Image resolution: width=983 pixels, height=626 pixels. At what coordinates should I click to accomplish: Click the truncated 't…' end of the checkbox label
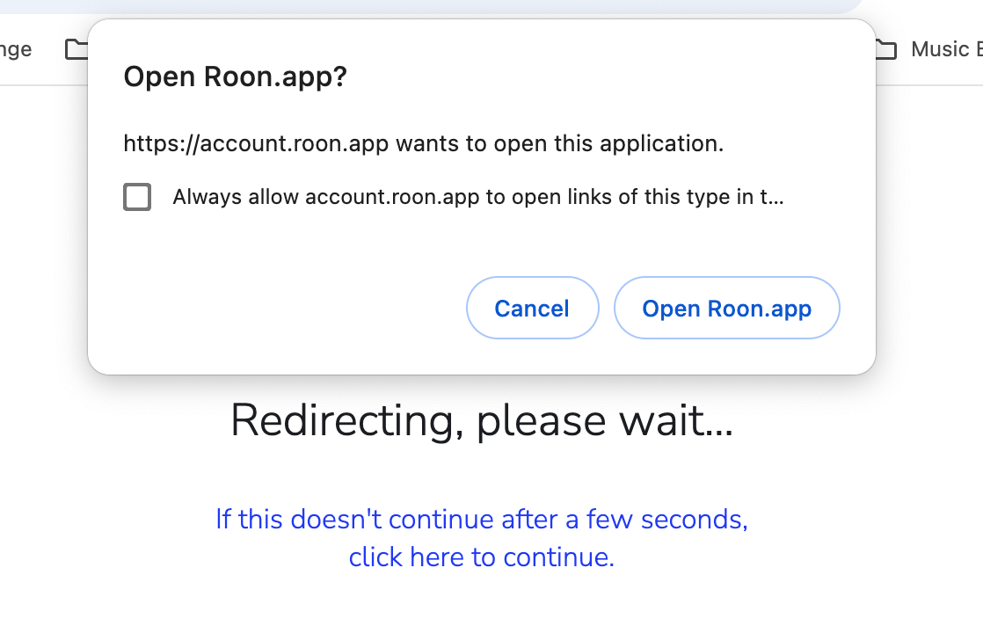tap(772, 197)
